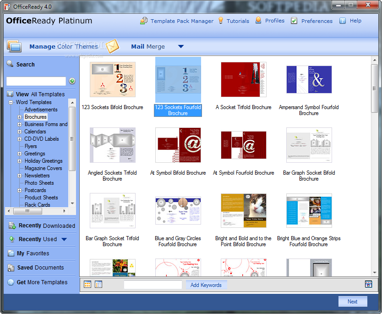Click the My Favorites folder icon
Viewport: 382px width, 314px height.
click(x=11, y=253)
